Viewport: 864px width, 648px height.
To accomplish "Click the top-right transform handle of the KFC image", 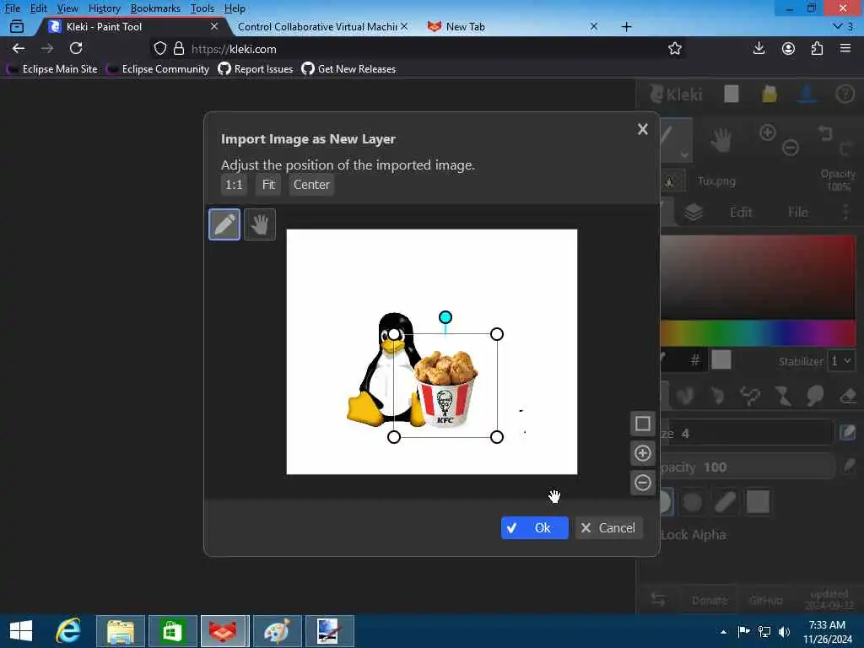I will pos(496,334).
